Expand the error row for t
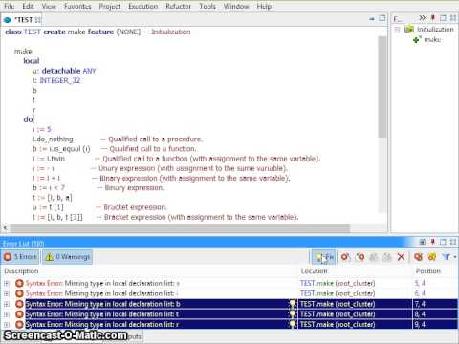This screenshot has height=344, width=459. point(7,314)
